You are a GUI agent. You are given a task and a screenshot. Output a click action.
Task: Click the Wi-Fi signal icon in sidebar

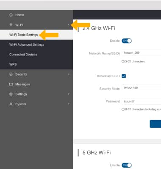11,25
